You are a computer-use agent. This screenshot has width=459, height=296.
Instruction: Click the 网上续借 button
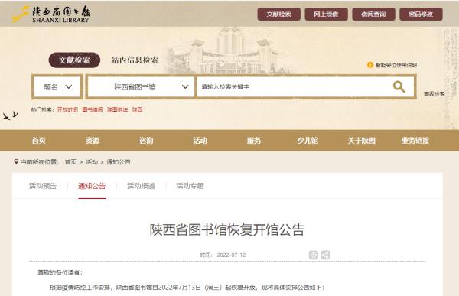click(x=326, y=14)
